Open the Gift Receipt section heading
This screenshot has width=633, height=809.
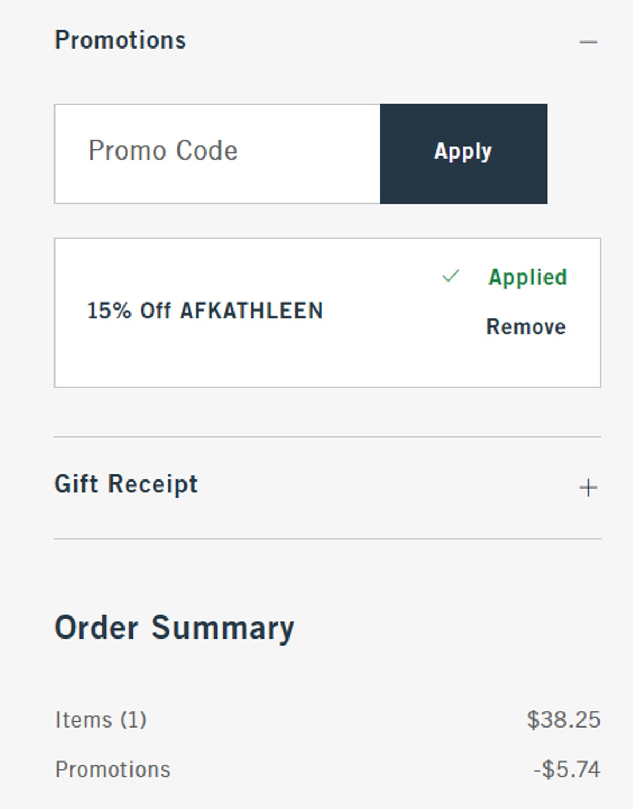126,484
